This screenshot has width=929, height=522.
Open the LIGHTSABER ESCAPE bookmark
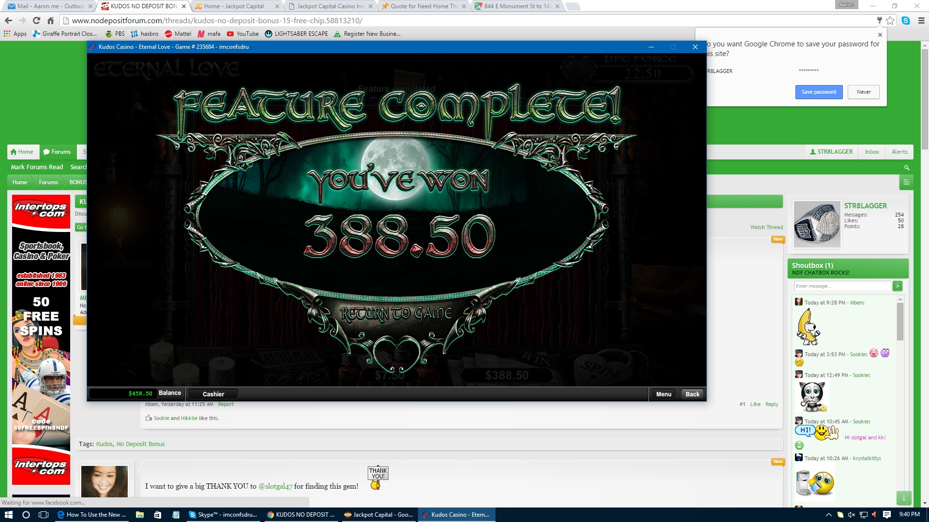pos(296,34)
